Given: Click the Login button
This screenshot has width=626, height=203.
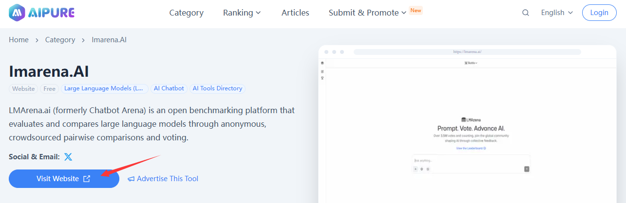Looking at the screenshot, I should (x=599, y=13).
